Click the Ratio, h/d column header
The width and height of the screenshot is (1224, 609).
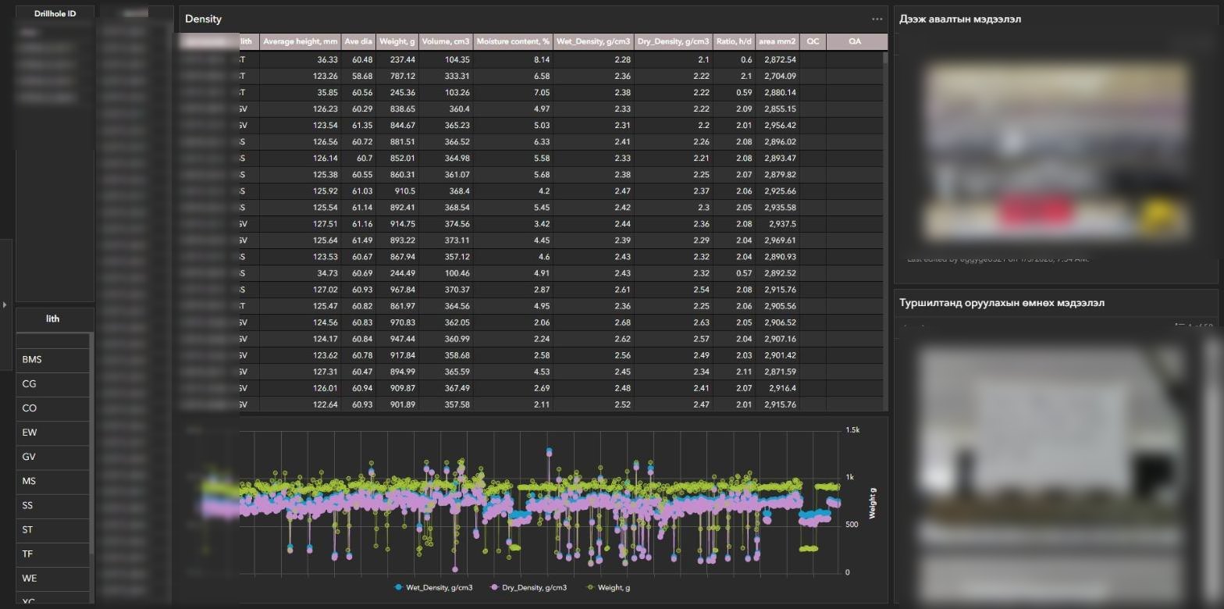[x=735, y=41]
